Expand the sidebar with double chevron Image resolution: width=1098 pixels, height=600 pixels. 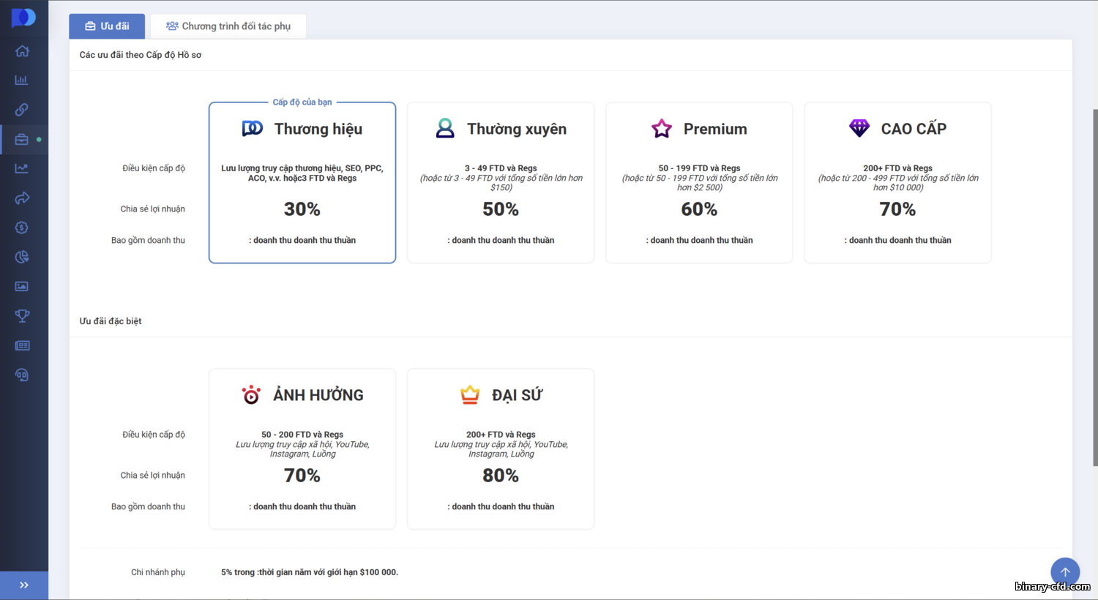tap(24, 585)
